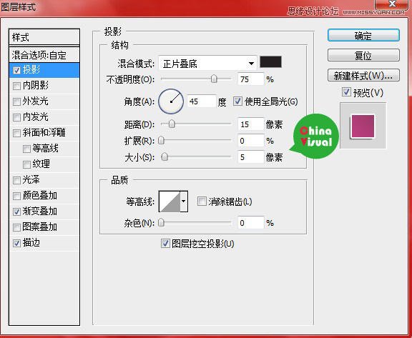Click the distance value field 15
Screen dimensions: 412x338
(250, 124)
